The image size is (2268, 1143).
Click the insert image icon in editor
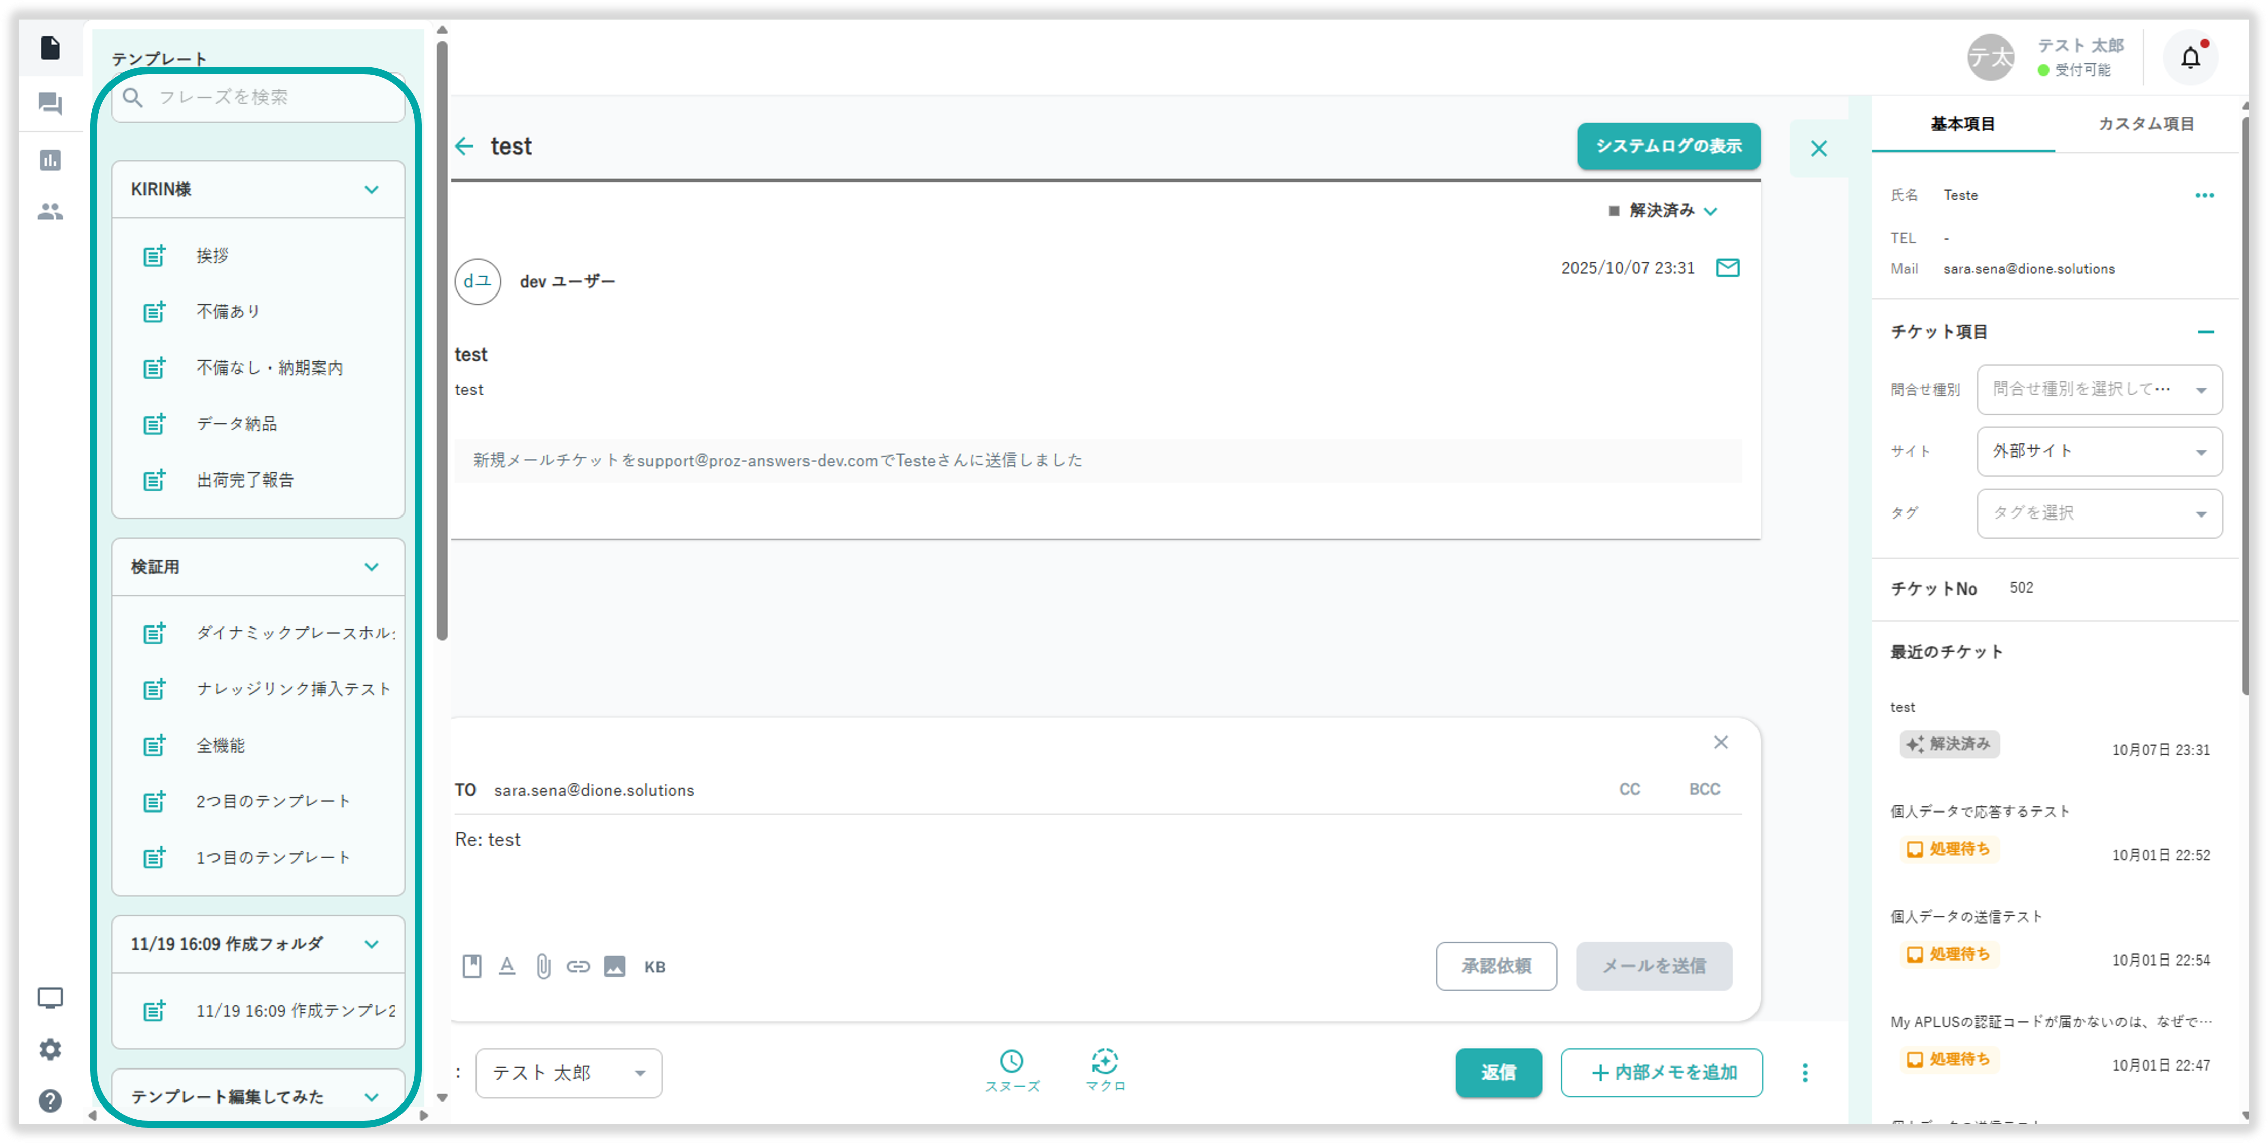pyautogui.click(x=614, y=966)
